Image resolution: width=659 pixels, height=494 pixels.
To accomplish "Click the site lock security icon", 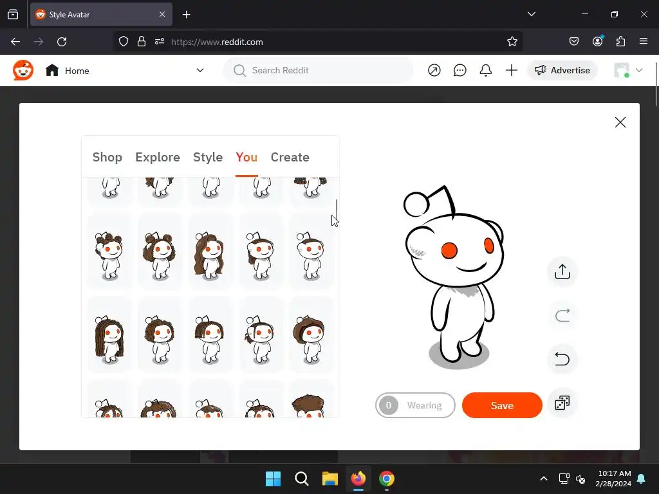I will [x=142, y=42].
